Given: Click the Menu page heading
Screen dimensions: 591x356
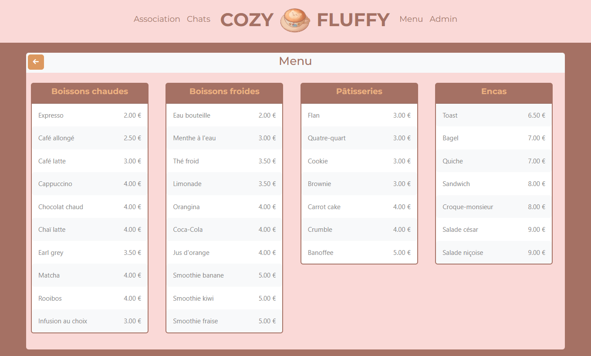Looking at the screenshot, I should [295, 61].
